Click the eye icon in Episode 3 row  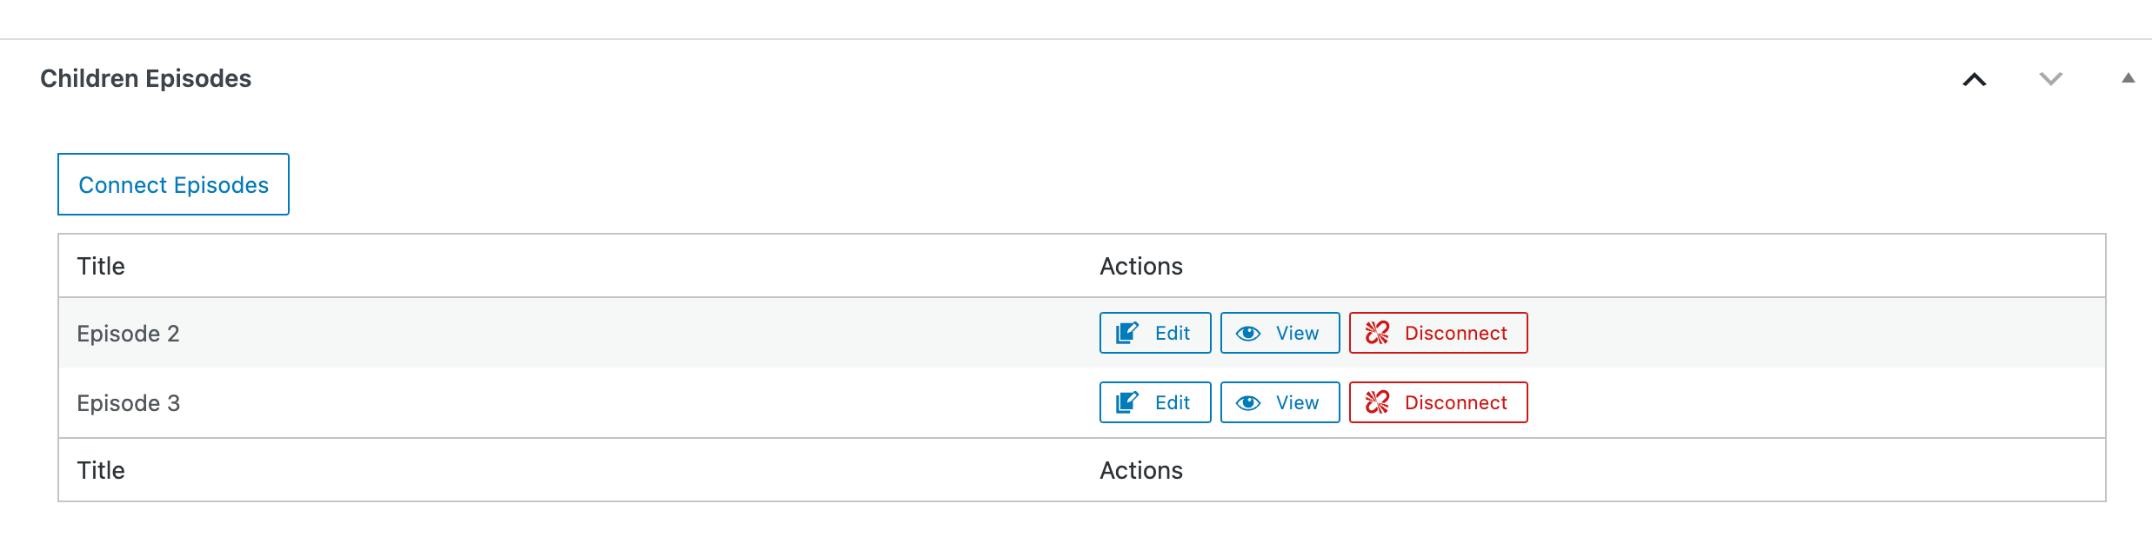1248,403
